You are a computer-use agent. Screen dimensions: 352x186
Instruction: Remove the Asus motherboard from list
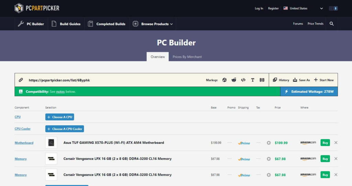[x=336, y=142]
